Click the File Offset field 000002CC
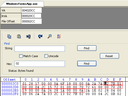This screenshot has height=96, width=128. (x=31, y=21)
